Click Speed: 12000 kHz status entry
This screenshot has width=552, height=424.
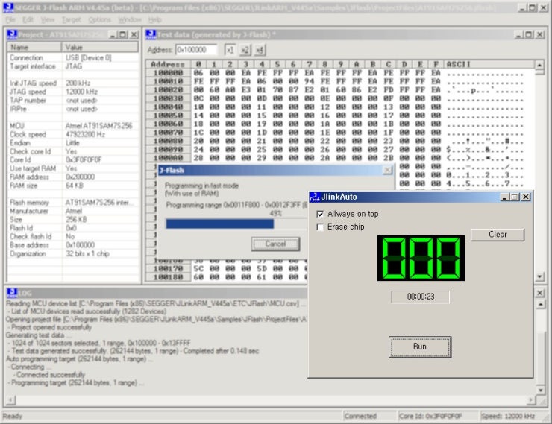[x=508, y=417]
